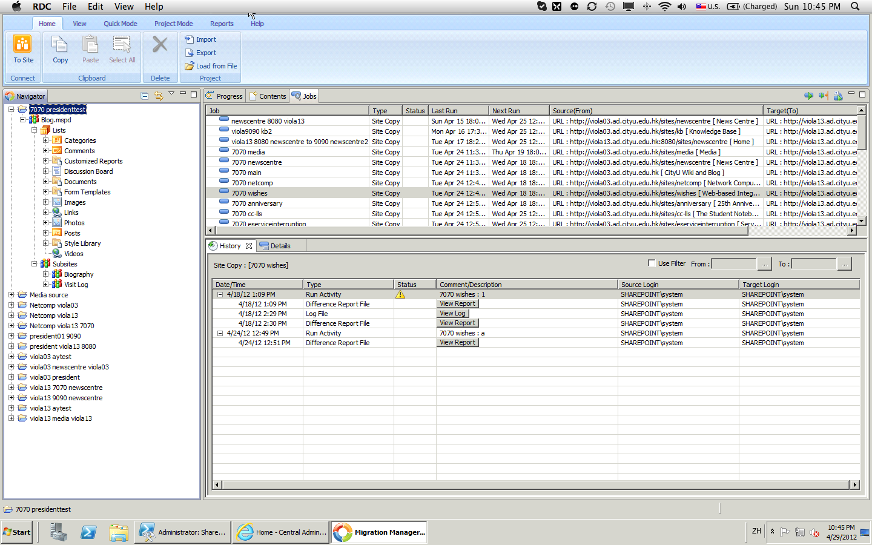Viewport: 872px width, 545px height.
Task: Click the link-with-editor arrows icon in Navigator
Action: pyautogui.click(x=158, y=96)
